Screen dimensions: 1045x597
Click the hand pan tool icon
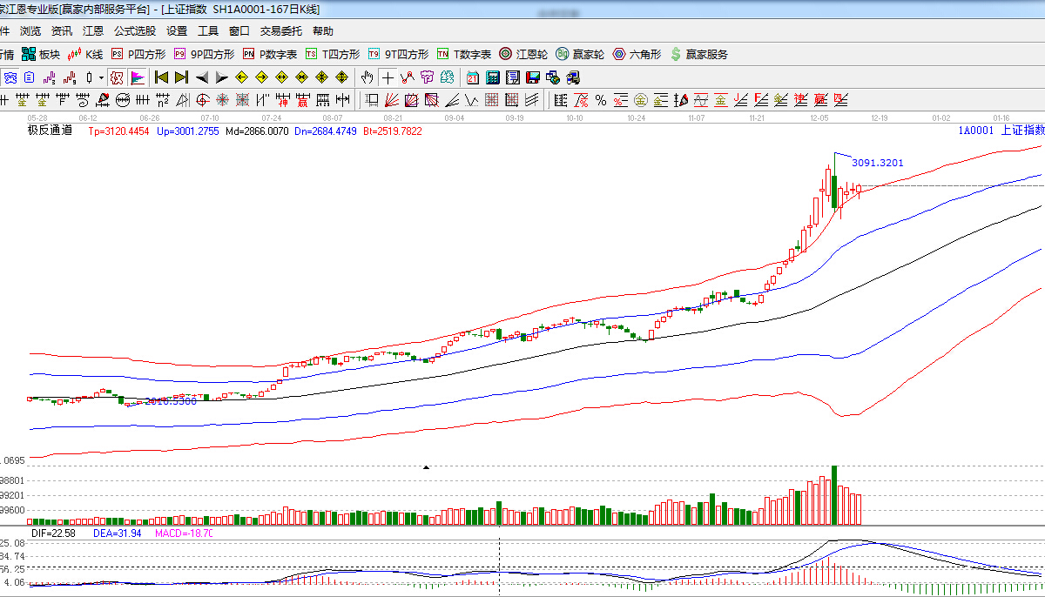pos(367,77)
